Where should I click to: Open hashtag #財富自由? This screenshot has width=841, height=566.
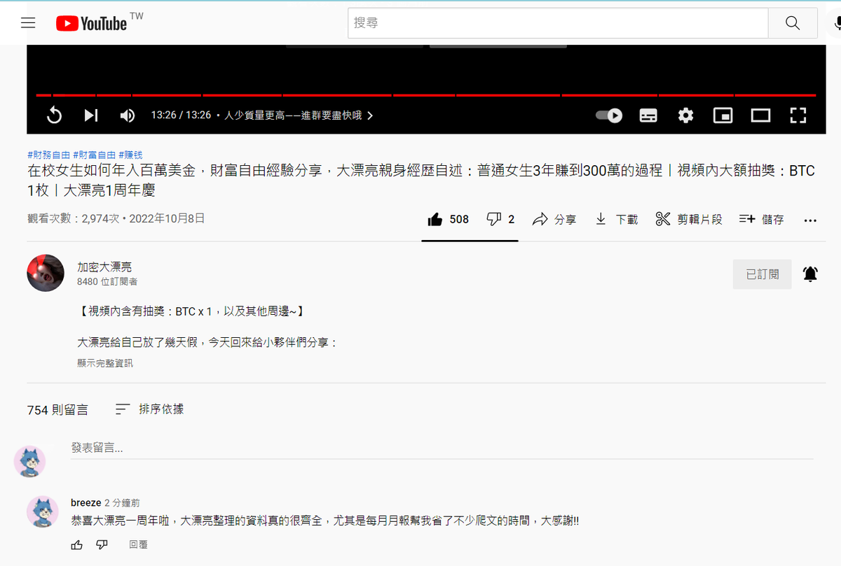click(x=94, y=155)
